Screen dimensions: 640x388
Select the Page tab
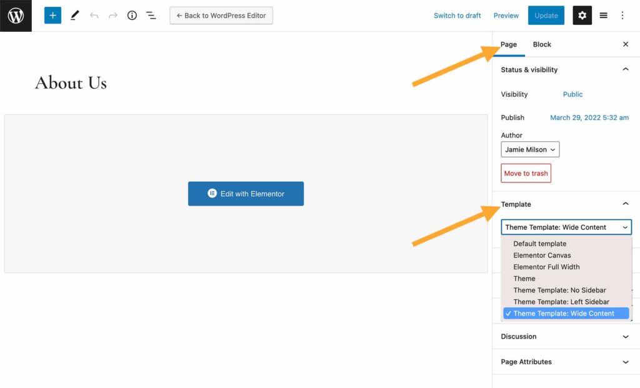click(x=508, y=44)
